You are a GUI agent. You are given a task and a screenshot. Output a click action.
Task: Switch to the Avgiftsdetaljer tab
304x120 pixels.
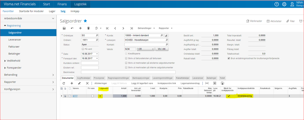pos(84,78)
